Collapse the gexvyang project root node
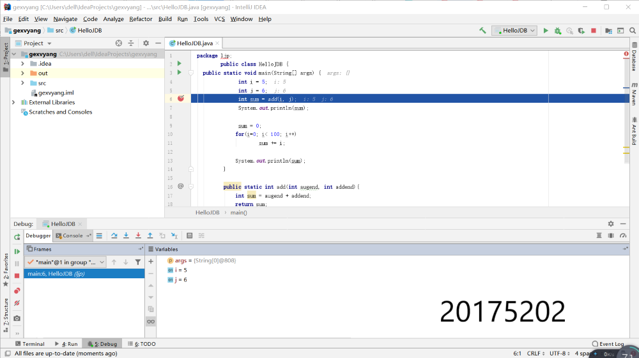The width and height of the screenshot is (639, 358). pyautogui.click(x=14, y=54)
